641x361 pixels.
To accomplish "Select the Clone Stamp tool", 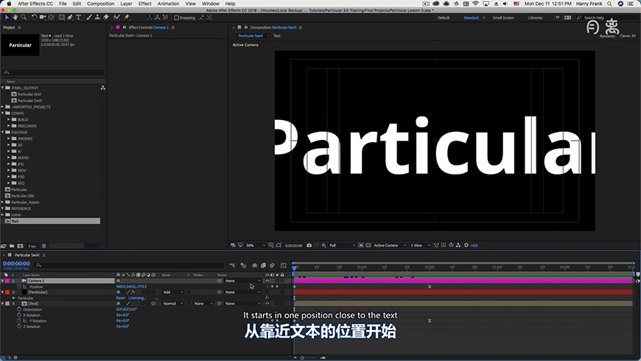I will coord(97,18).
